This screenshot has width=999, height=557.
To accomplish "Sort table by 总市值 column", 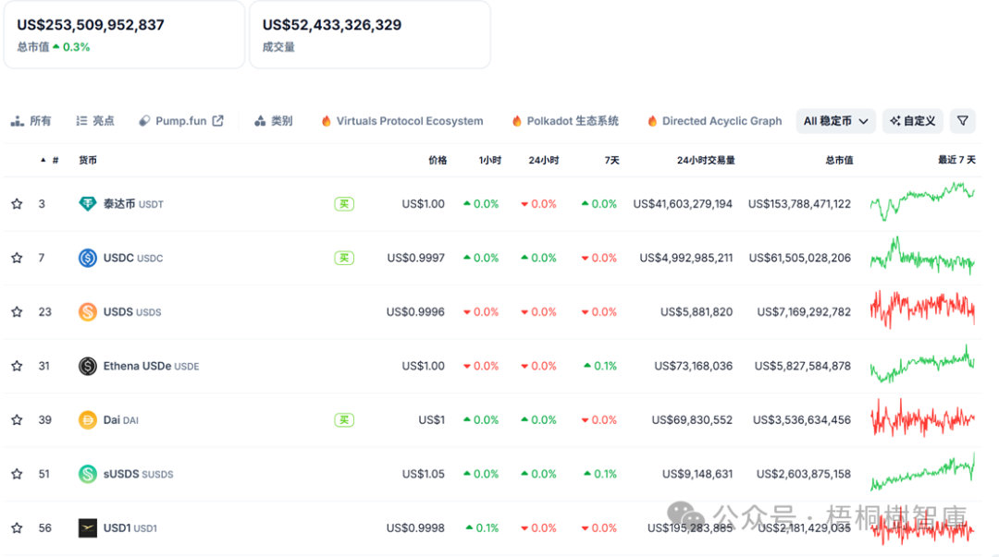I will 839,161.
